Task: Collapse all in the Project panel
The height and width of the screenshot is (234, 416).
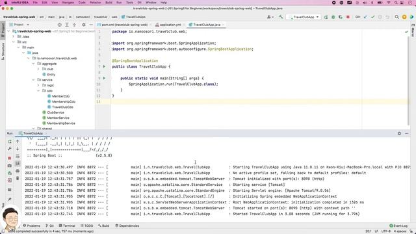Action: tap(74, 25)
